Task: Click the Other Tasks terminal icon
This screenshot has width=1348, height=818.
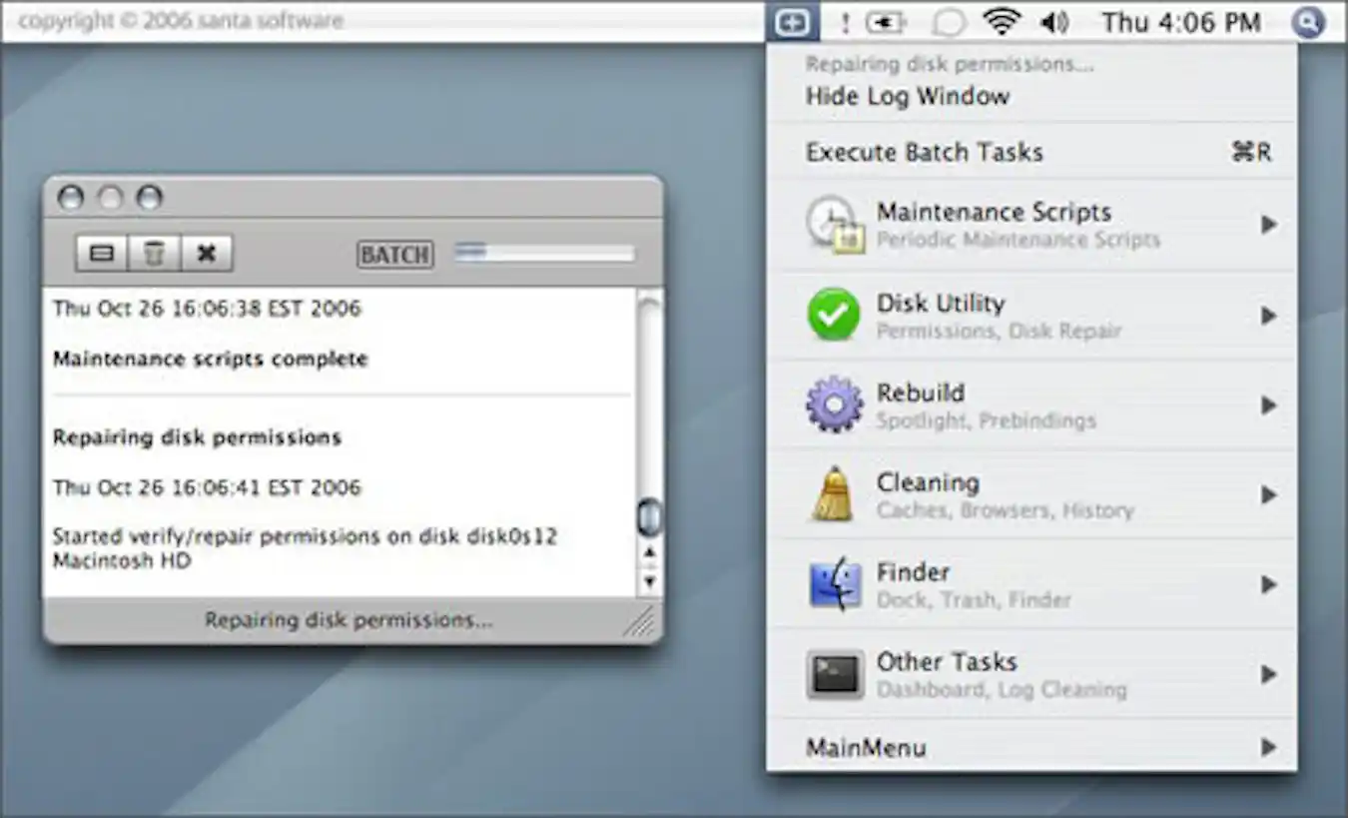Action: [x=835, y=674]
